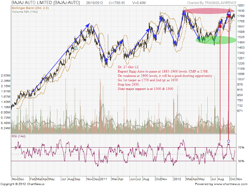Select the Volume MA (14d) legend label
The height and width of the screenshot is (186, 248).
pos(25,12)
